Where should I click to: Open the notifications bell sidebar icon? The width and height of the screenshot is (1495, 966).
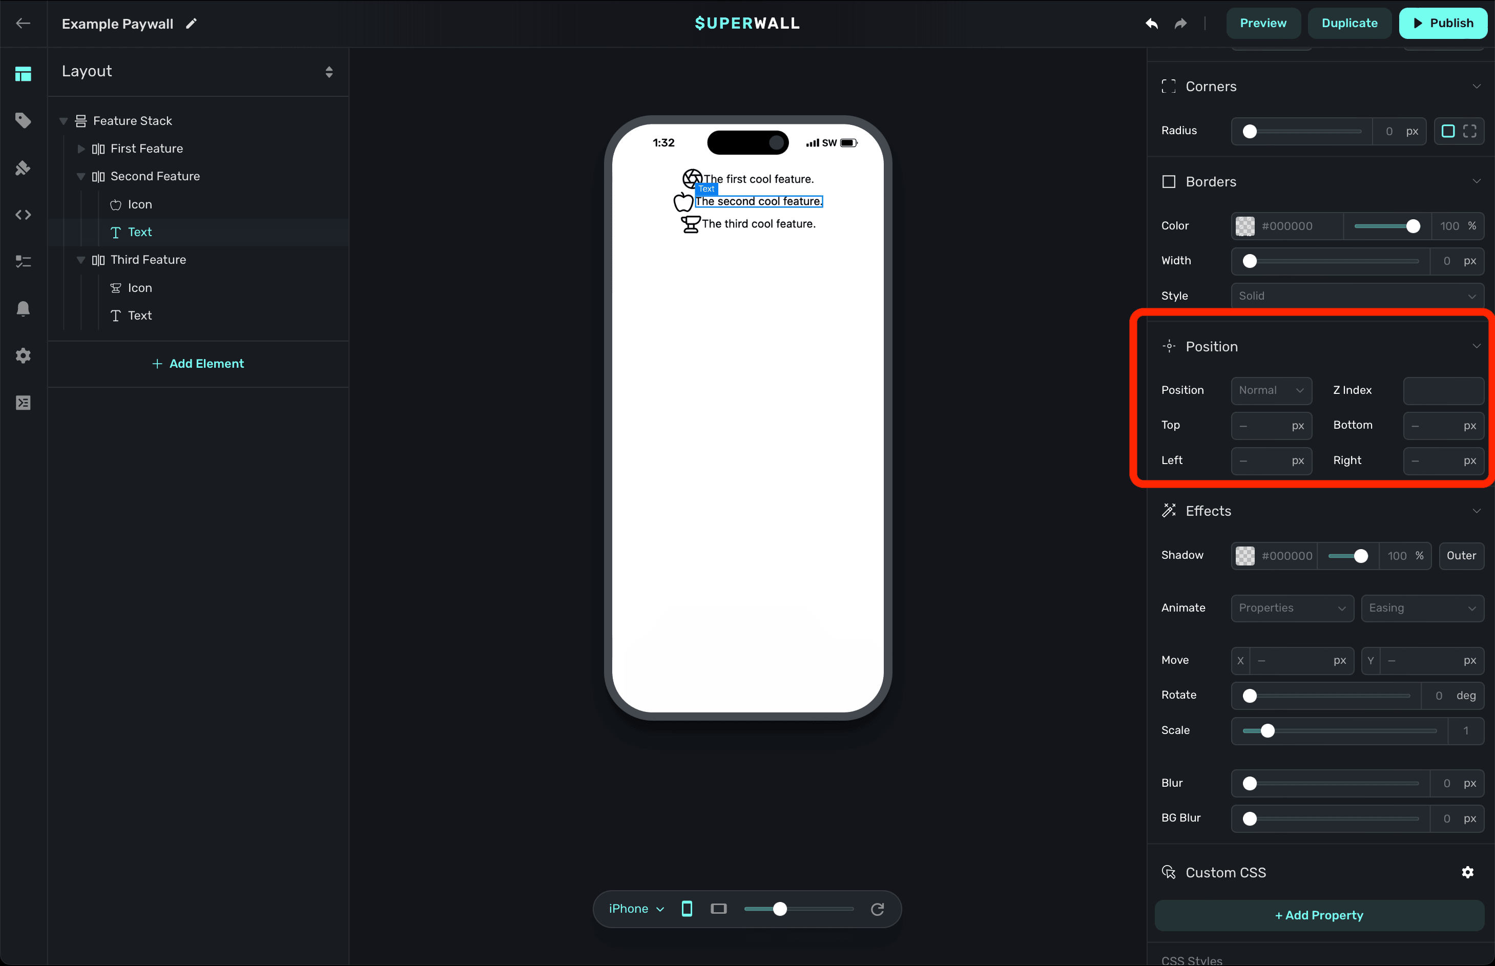(x=23, y=309)
